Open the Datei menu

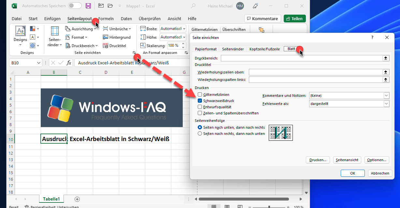click(17, 19)
